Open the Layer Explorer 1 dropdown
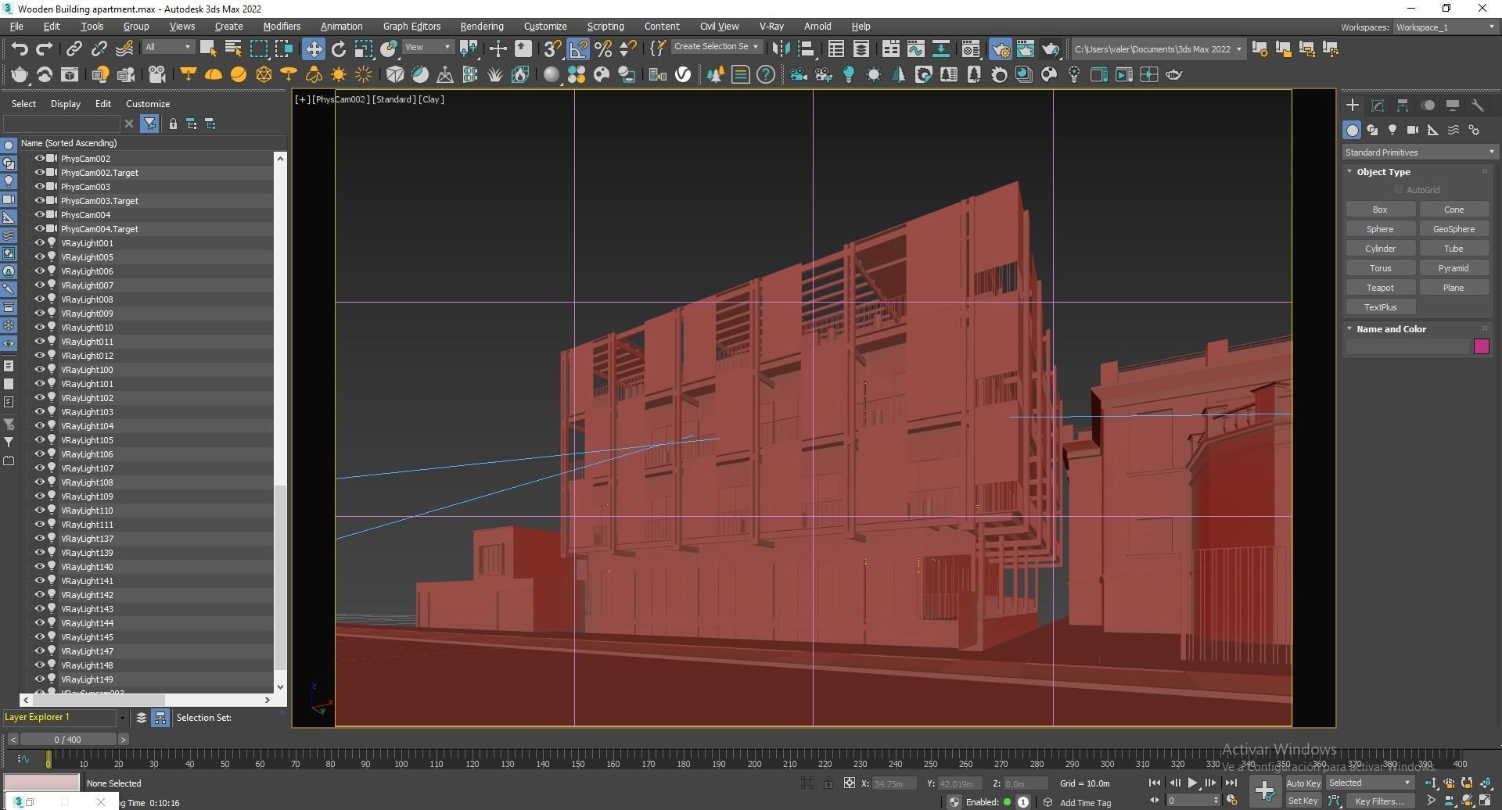This screenshot has width=1502, height=810. 121,718
